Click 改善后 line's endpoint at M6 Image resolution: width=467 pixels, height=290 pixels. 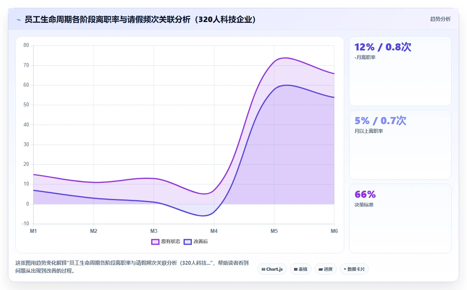(x=334, y=97)
